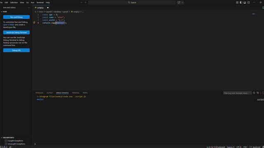Open the JavaScript Debug Terminal
Image resolution: width=264 pixels, height=148 pixels.
click(x=16, y=32)
